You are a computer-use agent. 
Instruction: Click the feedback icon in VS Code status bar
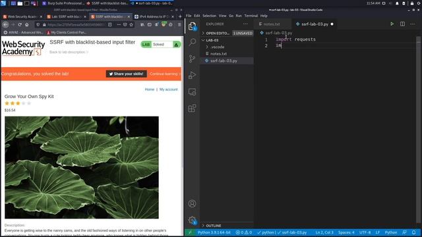pos(404,232)
